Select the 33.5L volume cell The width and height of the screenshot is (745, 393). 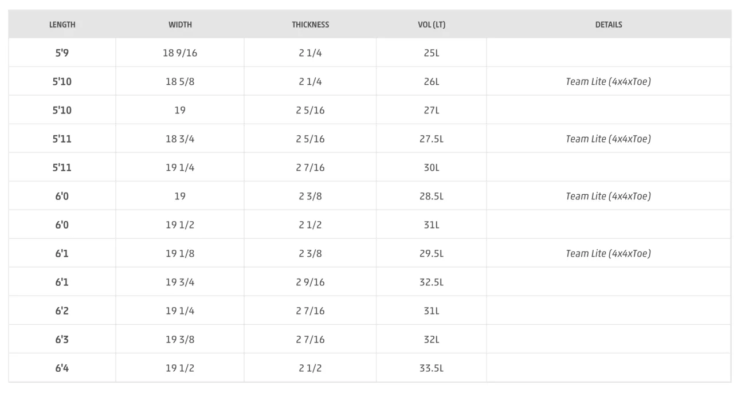432,368
